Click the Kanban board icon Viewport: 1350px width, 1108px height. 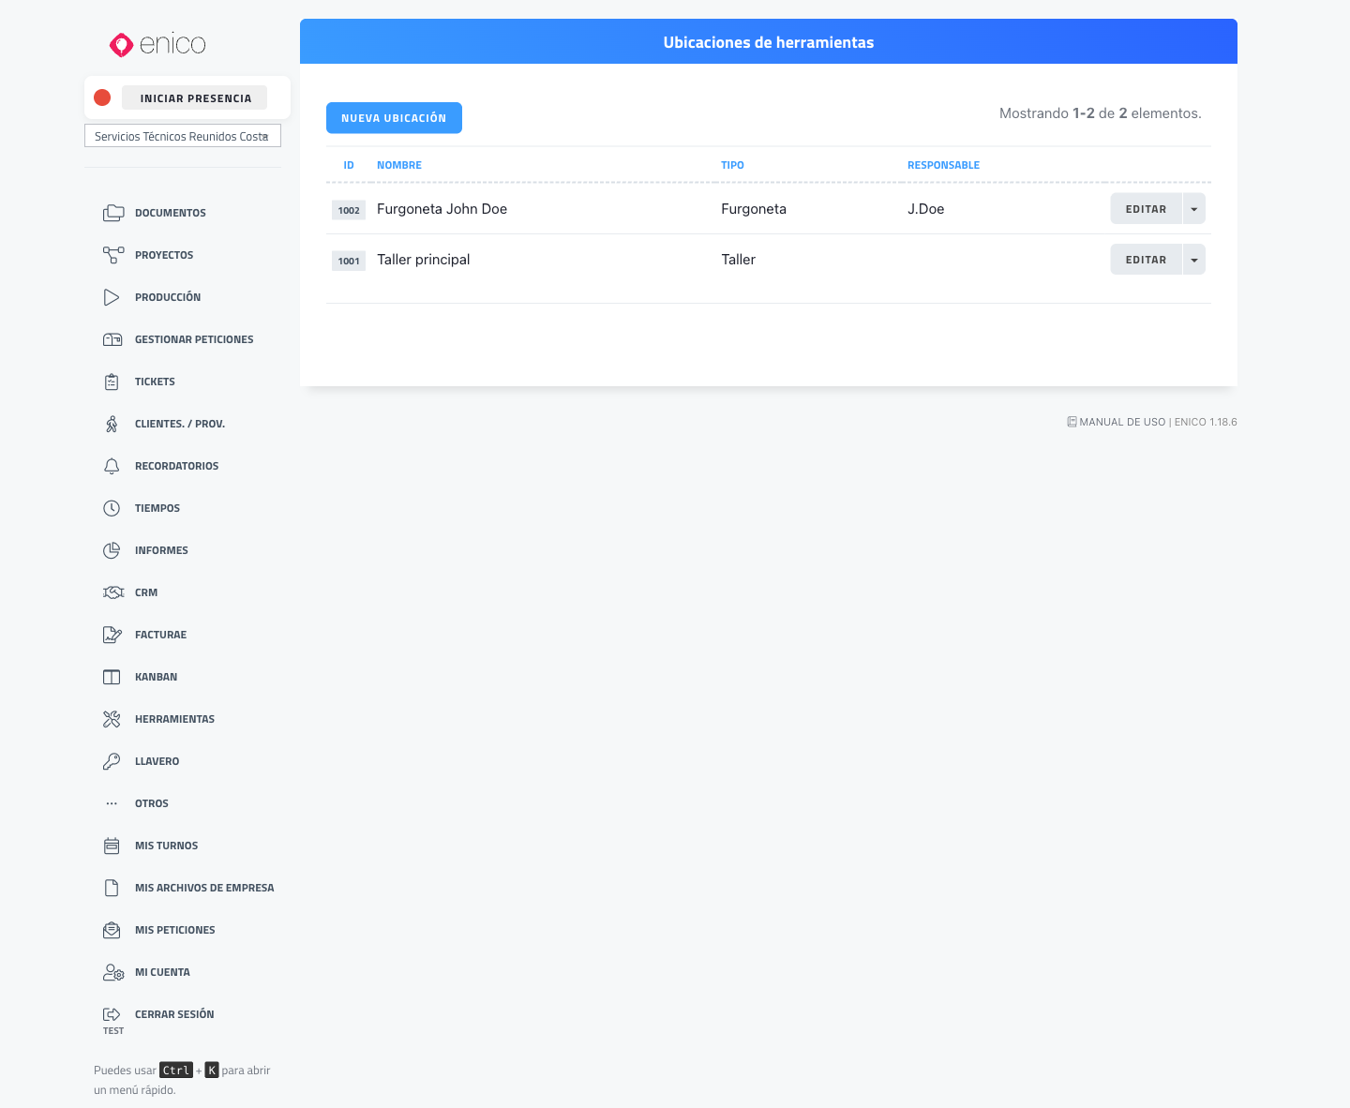[x=112, y=677]
